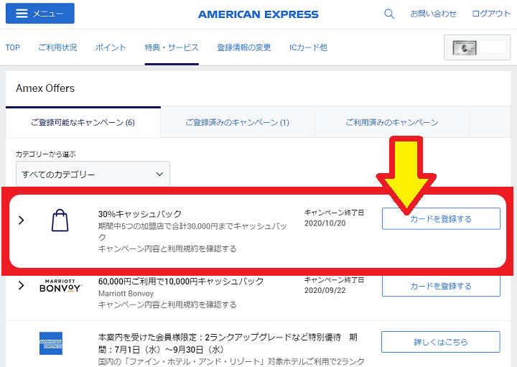Viewport: 517px width, 367px height.
Task: Open the ご利用済みのキャンペーン tab
Action: (x=392, y=122)
